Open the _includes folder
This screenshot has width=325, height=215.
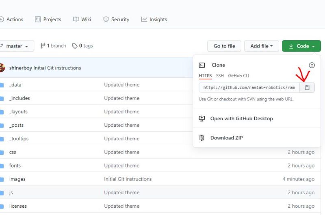click(19, 98)
